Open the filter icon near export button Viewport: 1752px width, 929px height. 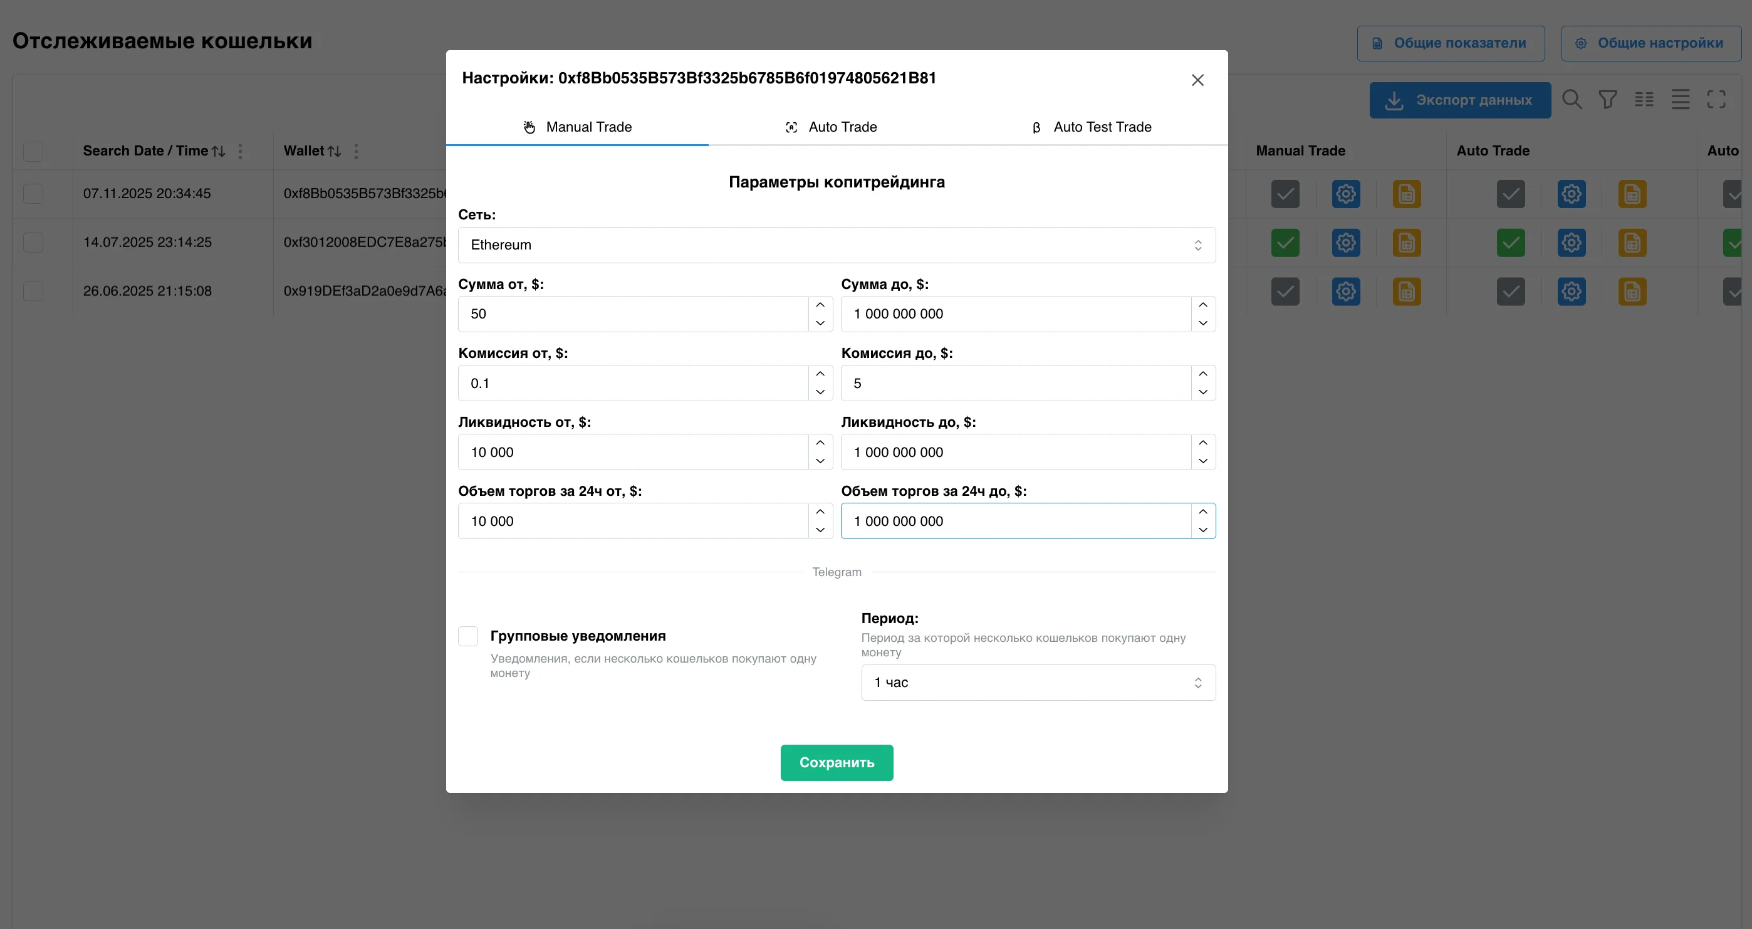[1609, 100]
